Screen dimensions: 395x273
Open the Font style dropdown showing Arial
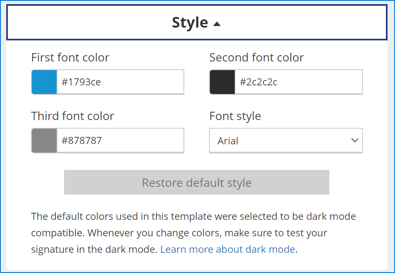click(286, 141)
